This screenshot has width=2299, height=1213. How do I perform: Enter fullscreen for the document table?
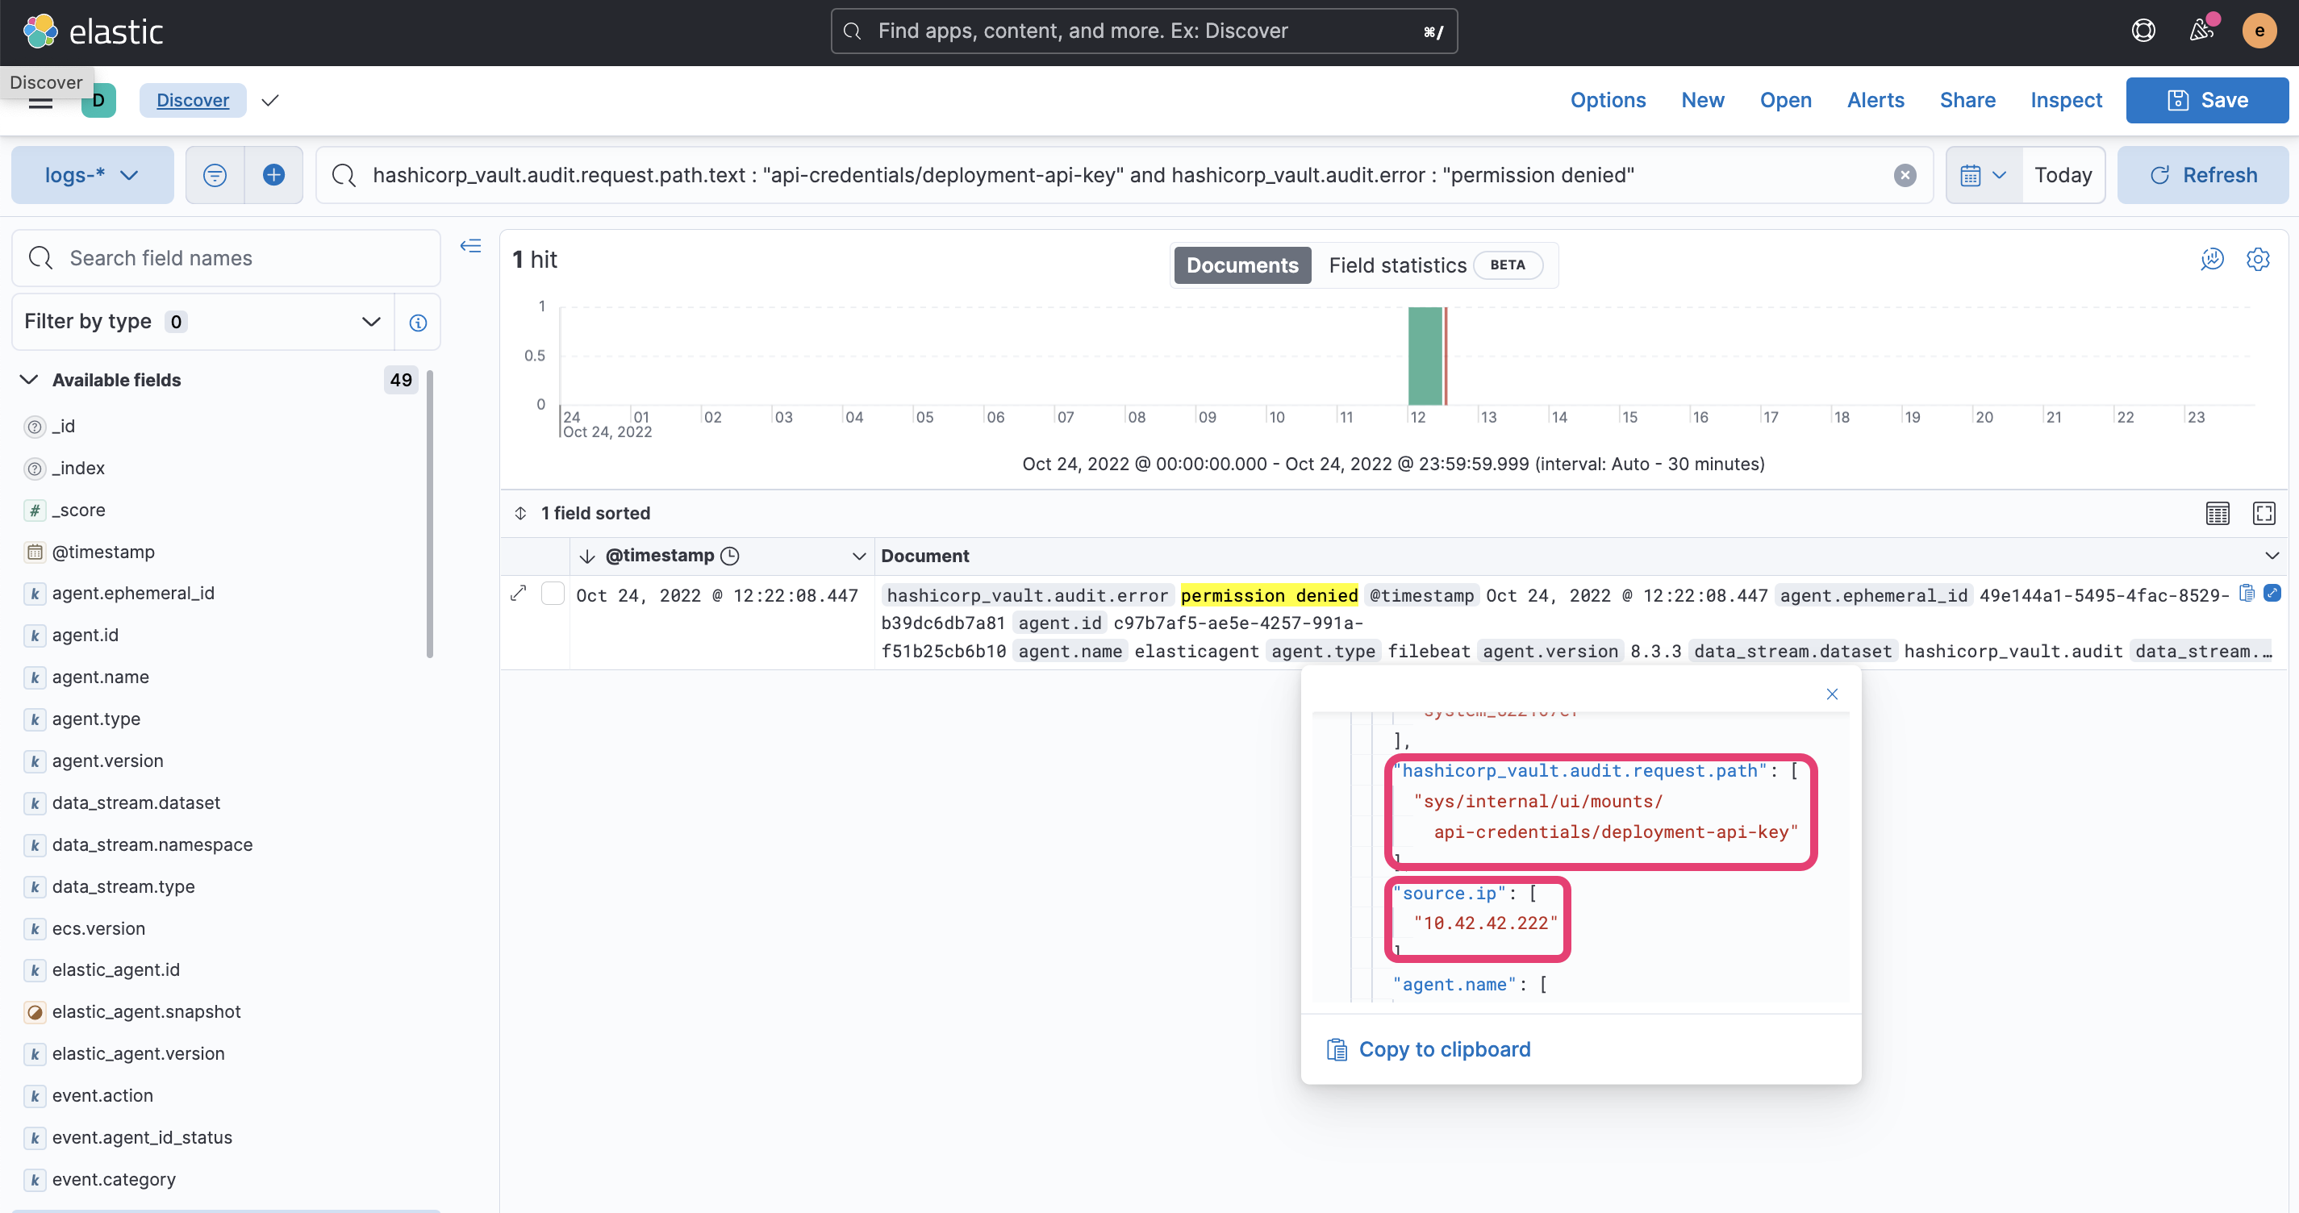point(2266,512)
